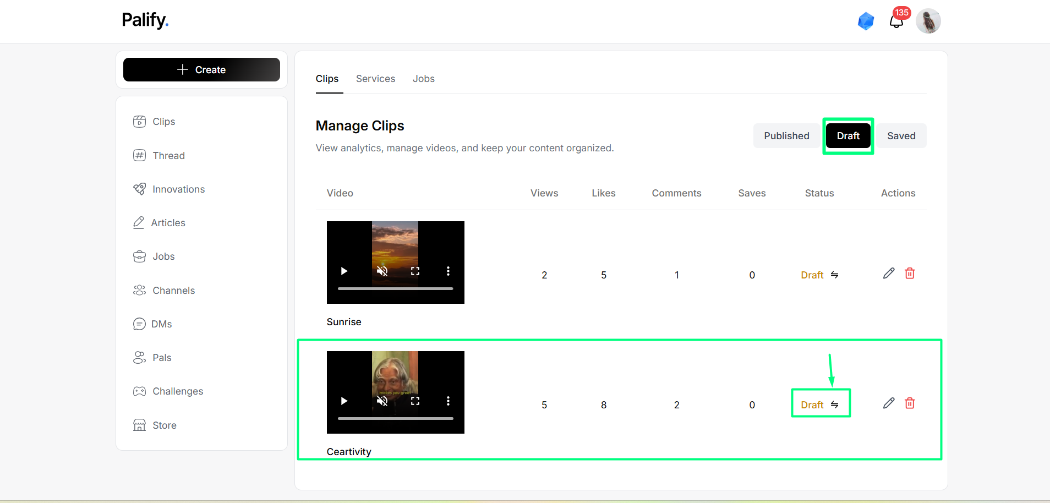Screen dimensions: 1050x503
Task: Open Clips in the sidebar
Action: (155, 122)
